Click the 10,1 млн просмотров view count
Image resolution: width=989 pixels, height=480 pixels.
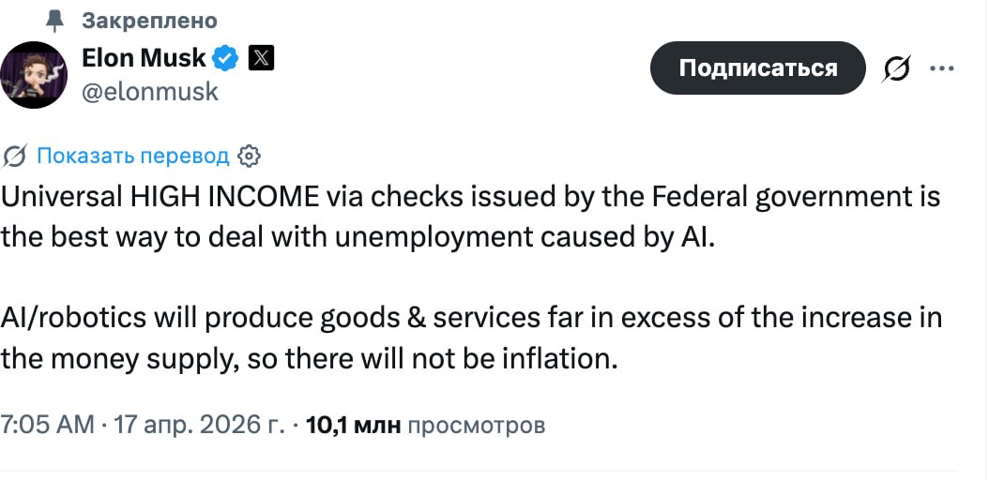tap(425, 425)
